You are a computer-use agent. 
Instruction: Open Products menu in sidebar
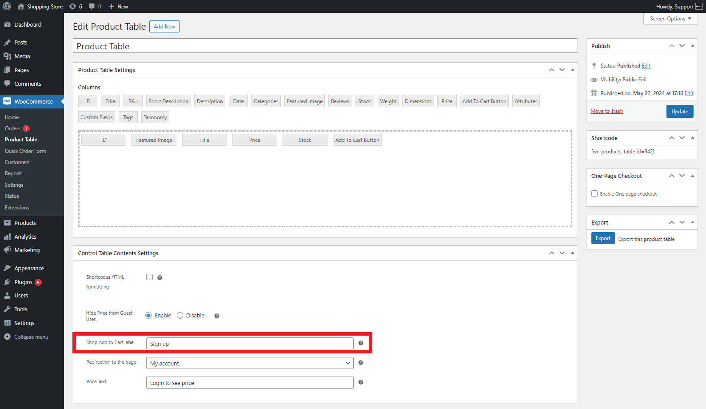pyautogui.click(x=25, y=223)
